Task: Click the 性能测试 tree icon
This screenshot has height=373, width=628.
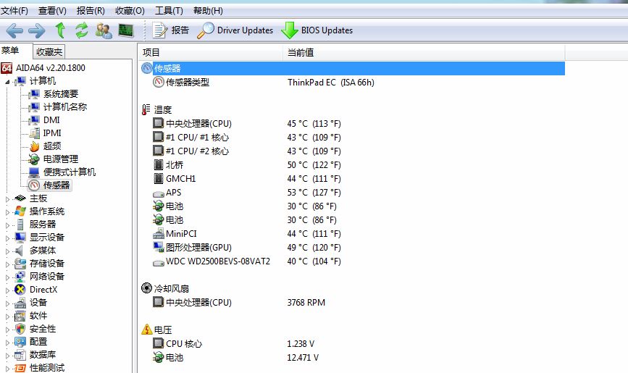Action: pyautogui.click(x=20, y=368)
